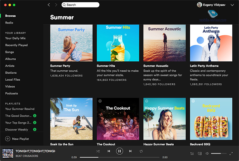Open Browse in the sidebar

(x=10, y=16)
